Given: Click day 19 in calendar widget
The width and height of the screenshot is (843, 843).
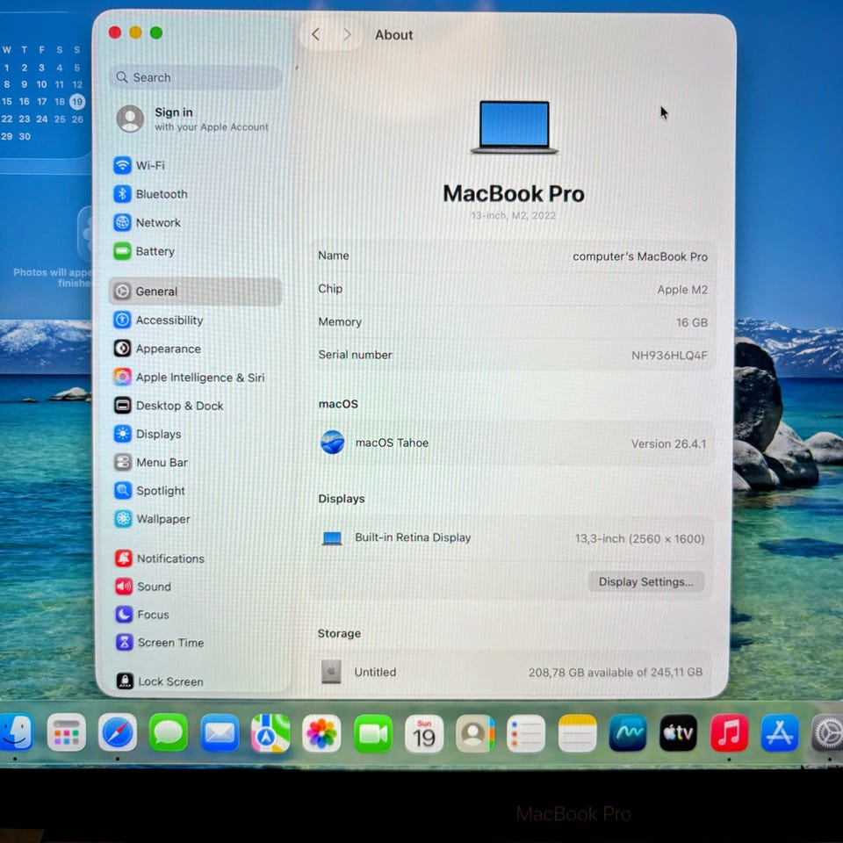Looking at the screenshot, I should (x=77, y=102).
